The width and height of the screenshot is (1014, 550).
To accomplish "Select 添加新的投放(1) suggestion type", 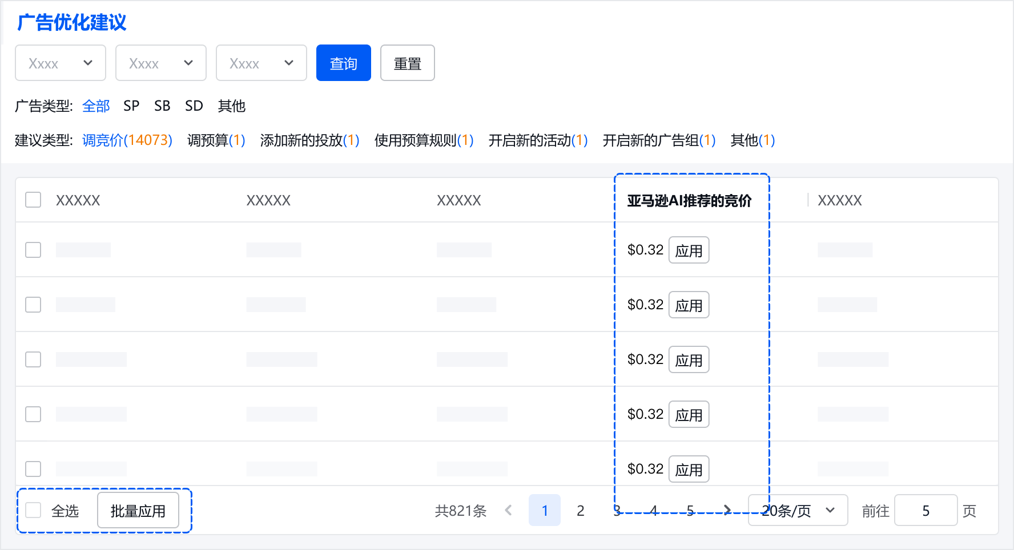I will pyautogui.click(x=310, y=140).
